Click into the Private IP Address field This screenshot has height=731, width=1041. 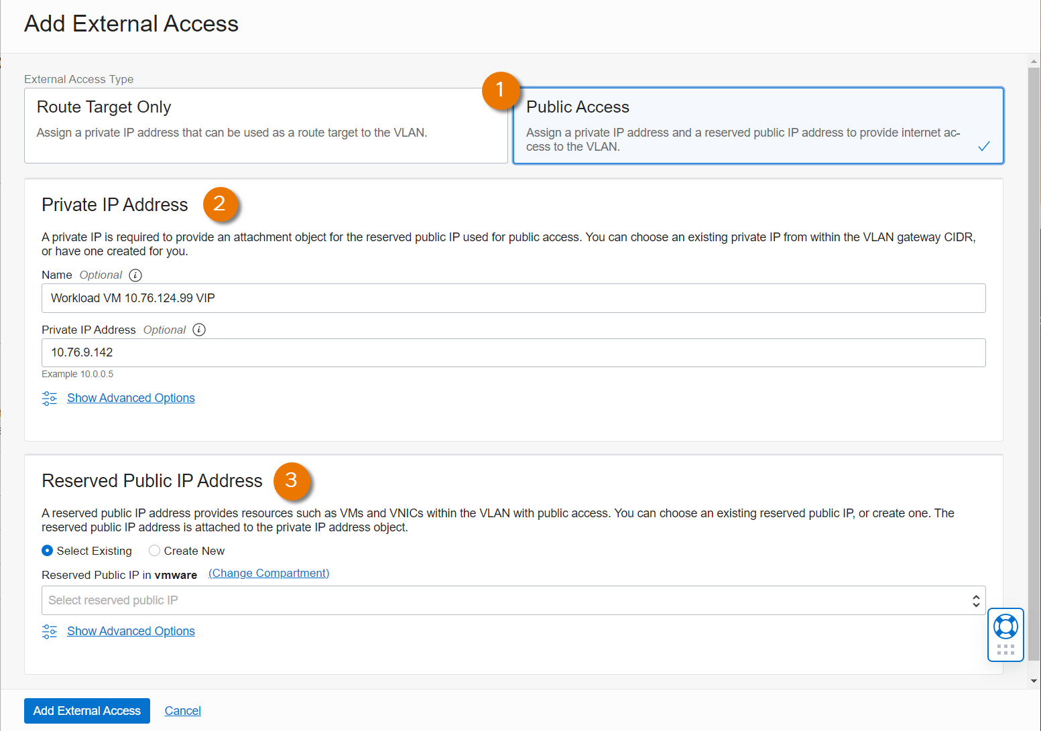513,352
